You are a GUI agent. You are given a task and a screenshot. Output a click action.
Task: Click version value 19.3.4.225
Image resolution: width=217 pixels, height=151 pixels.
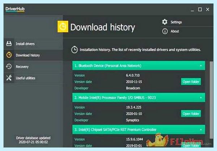133,107
